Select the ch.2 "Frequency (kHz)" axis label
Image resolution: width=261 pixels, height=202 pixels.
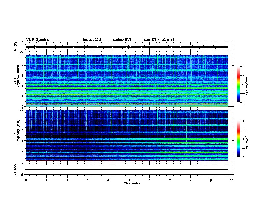[x=18, y=131]
